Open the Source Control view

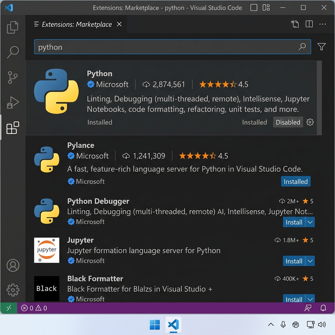(x=13, y=77)
